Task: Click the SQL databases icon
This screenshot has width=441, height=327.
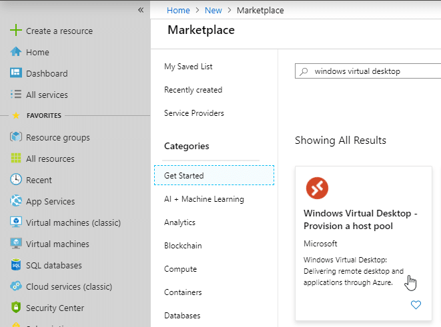Action: click(x=16, y=264)
